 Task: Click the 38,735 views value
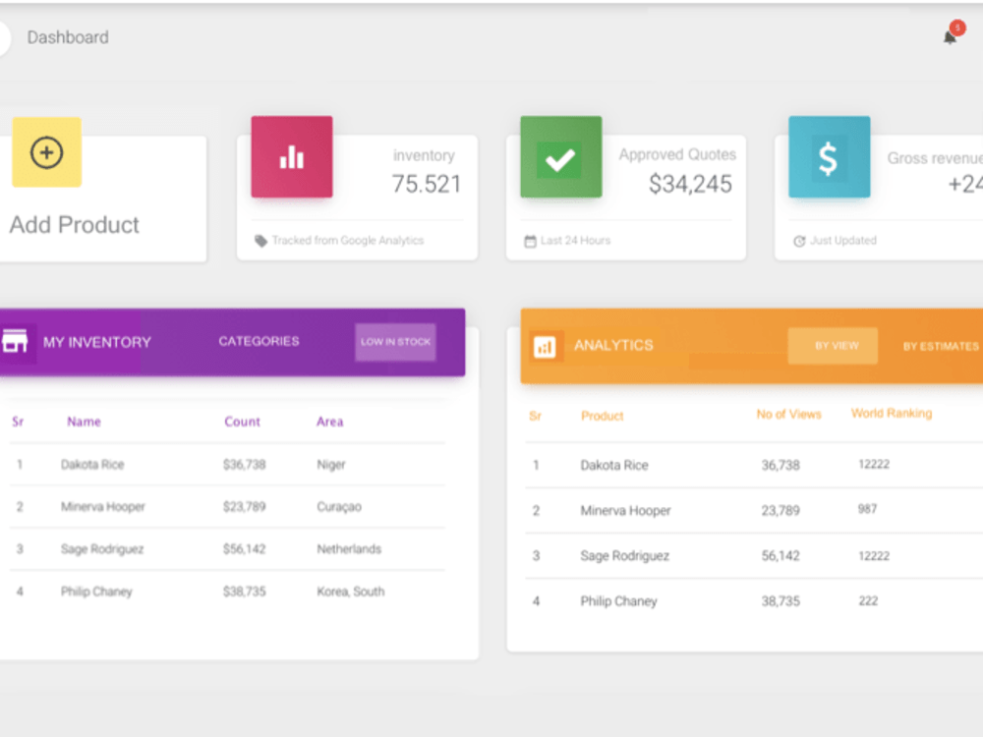[x=781, y=601]
